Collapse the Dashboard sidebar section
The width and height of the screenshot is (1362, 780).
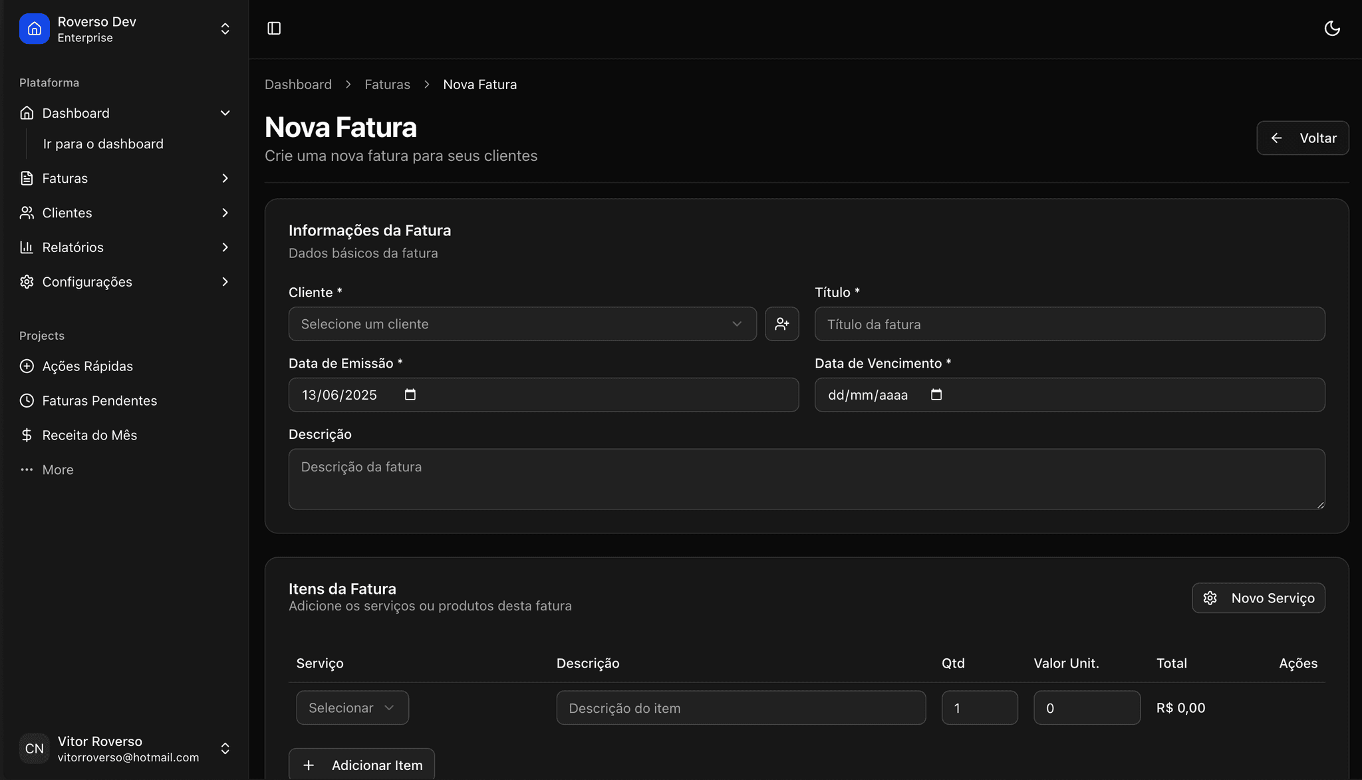225,113
